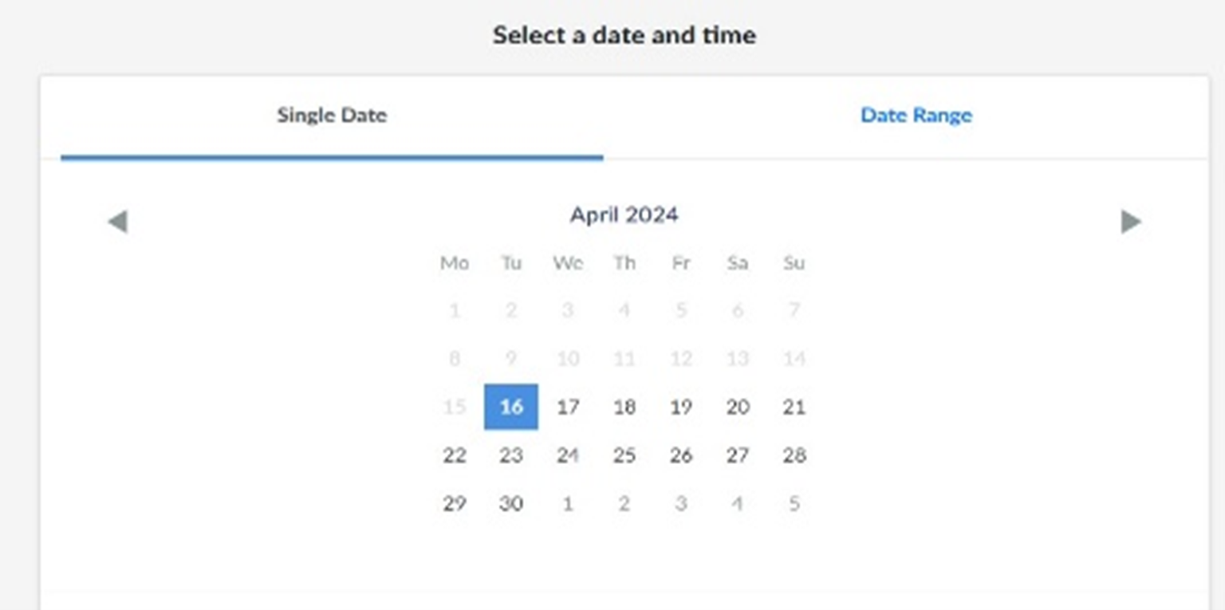
Task: Click the April 2024 month title
Action: click(624, 215)
